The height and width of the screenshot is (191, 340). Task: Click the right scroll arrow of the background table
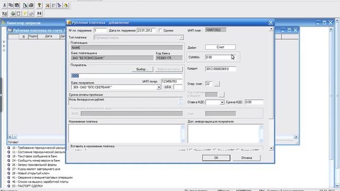[x=296, y=137]
